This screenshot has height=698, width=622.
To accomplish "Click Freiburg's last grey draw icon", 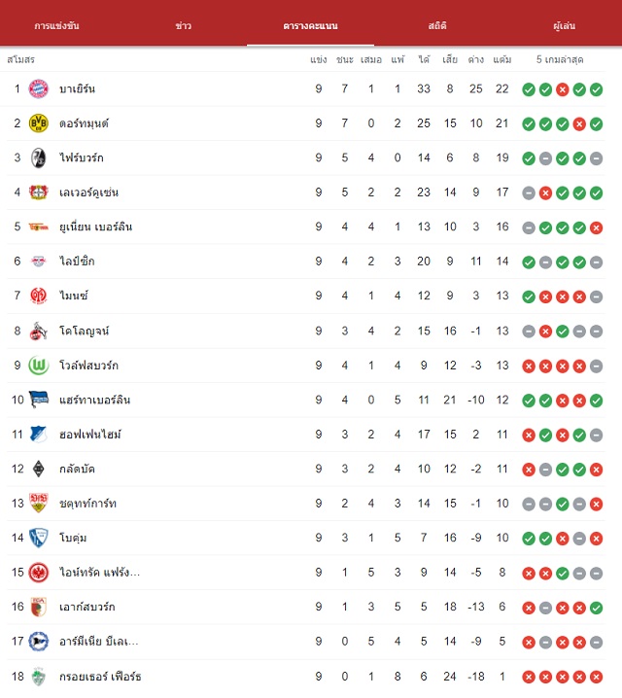I will 596,158.
